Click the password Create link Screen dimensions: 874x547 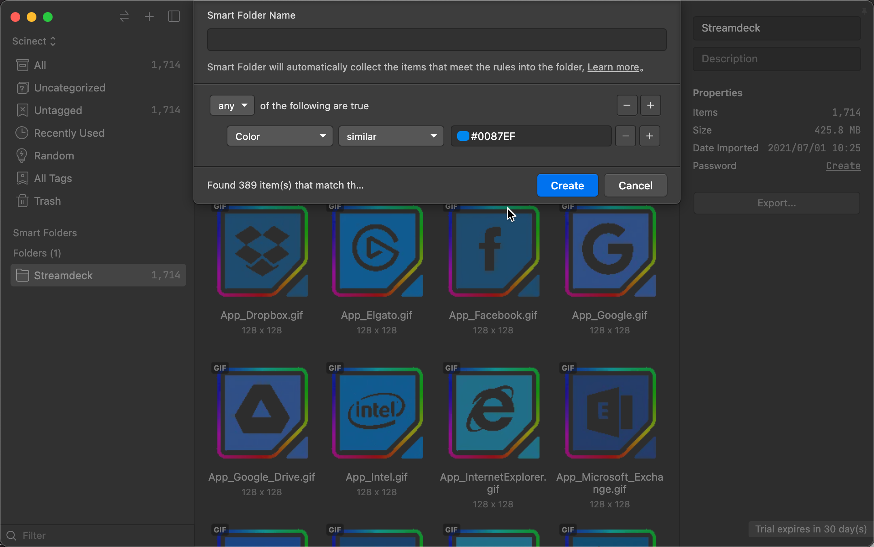(x=843, y=166)
